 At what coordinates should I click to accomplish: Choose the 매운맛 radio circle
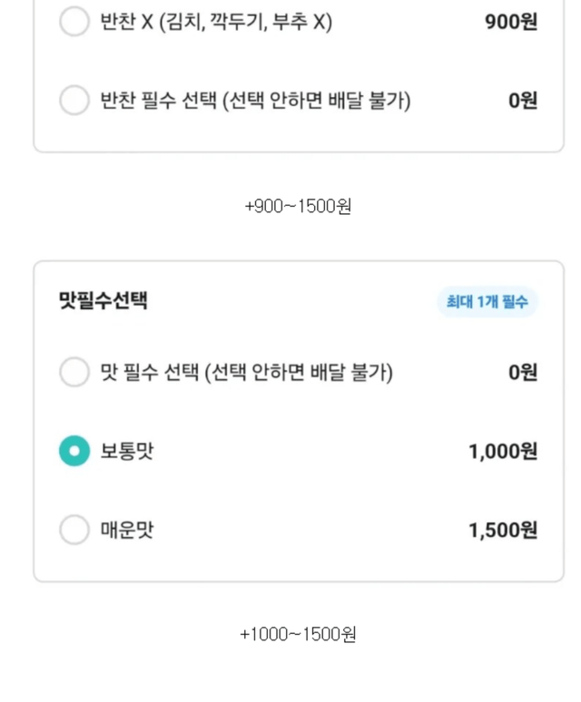tap(74, 530)
